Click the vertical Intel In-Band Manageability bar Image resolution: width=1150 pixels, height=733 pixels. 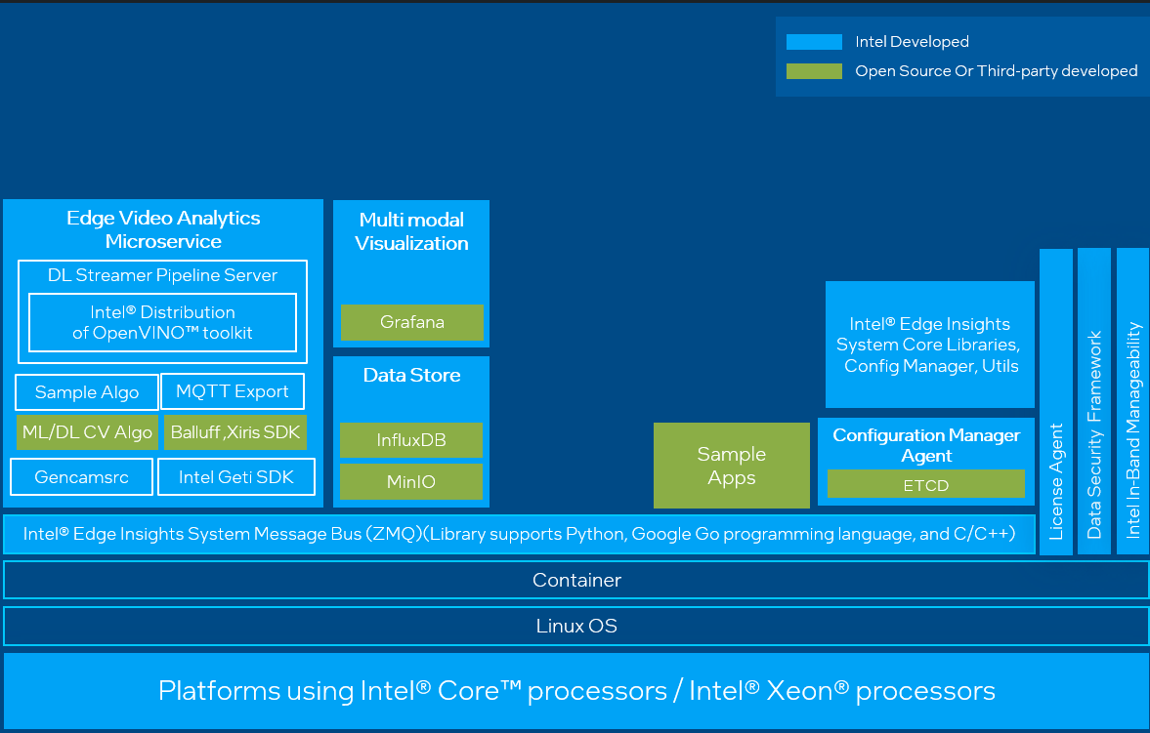[1133, 401]
